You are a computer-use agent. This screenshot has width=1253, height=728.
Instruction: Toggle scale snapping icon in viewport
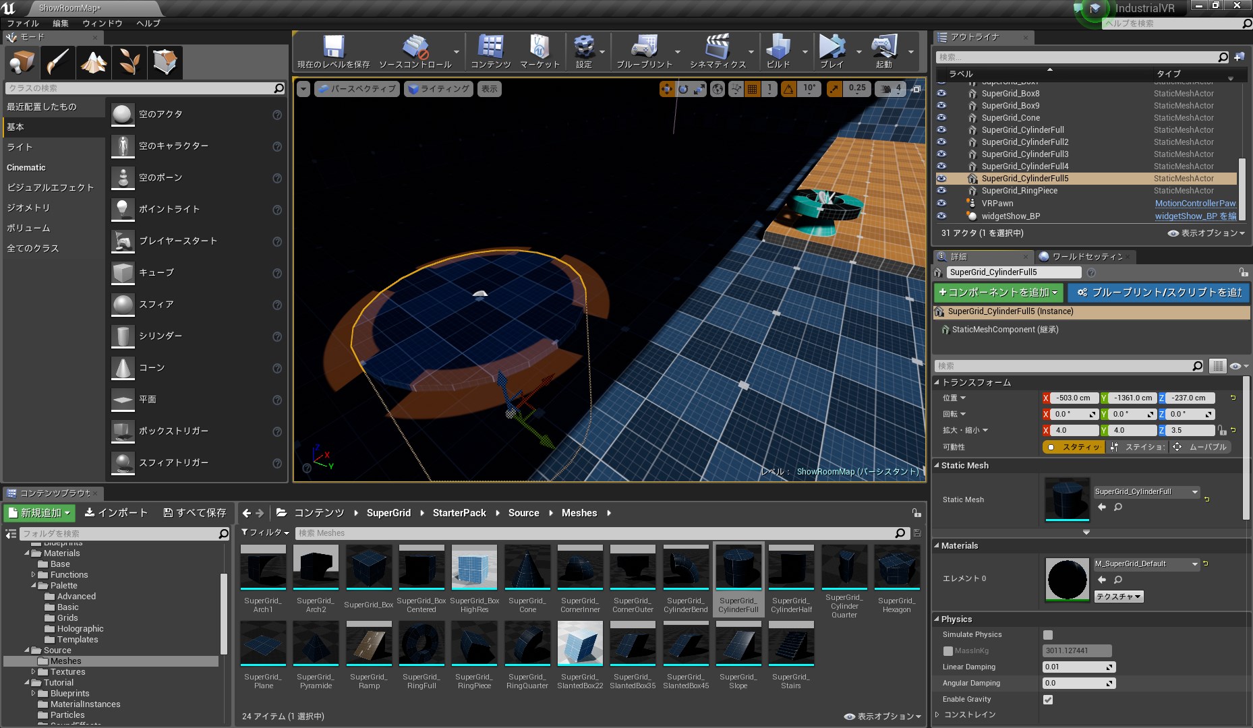coord(834,89)
